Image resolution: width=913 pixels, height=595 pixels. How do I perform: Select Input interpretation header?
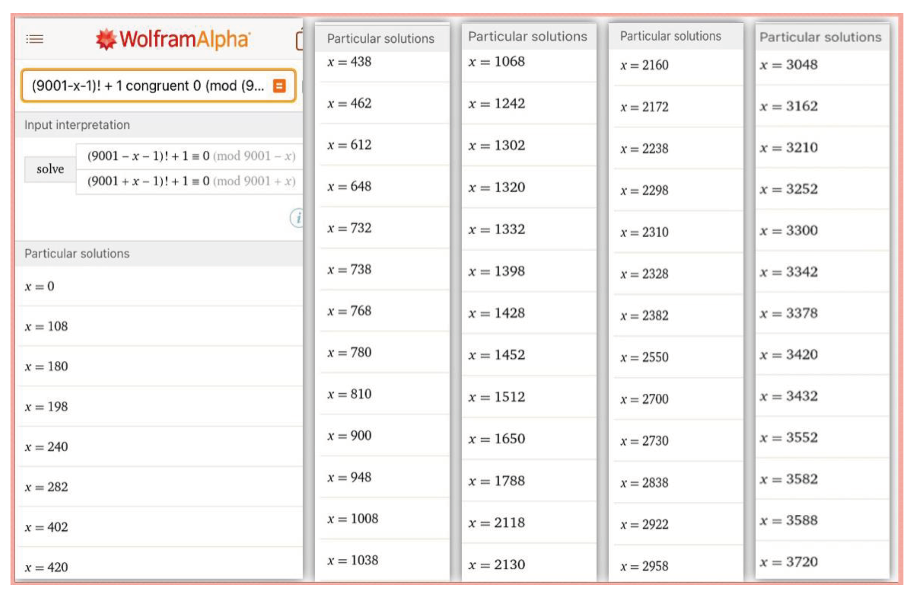point(77,125)
